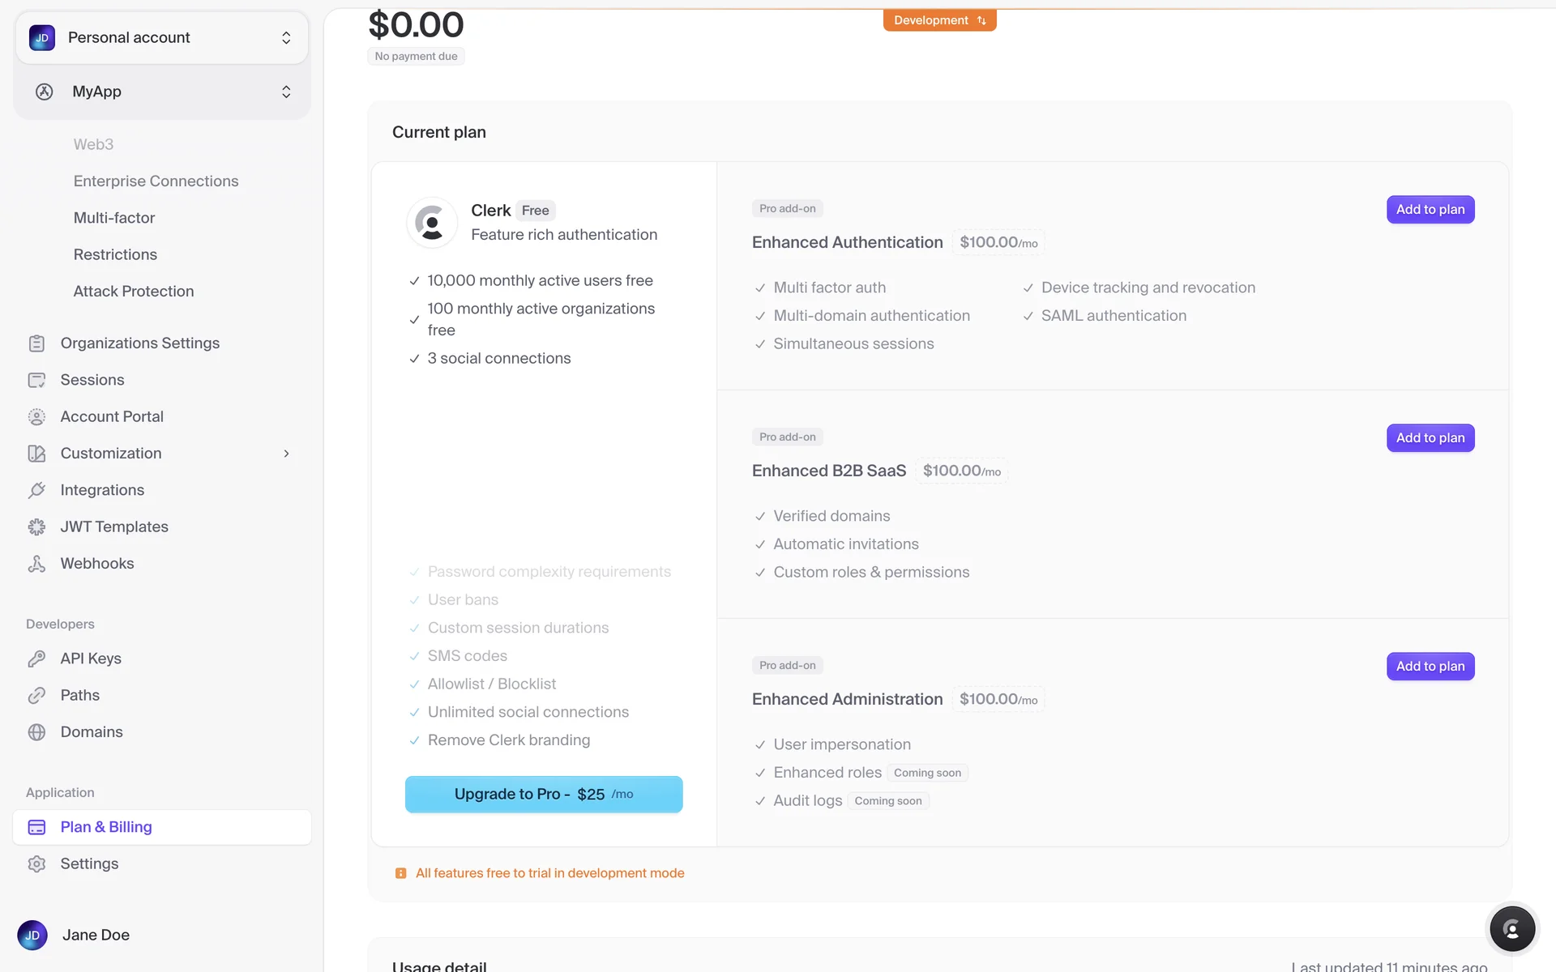Open the MyApp application switcher
This screenshot has height=972, width=1556.
click(162, 92)
